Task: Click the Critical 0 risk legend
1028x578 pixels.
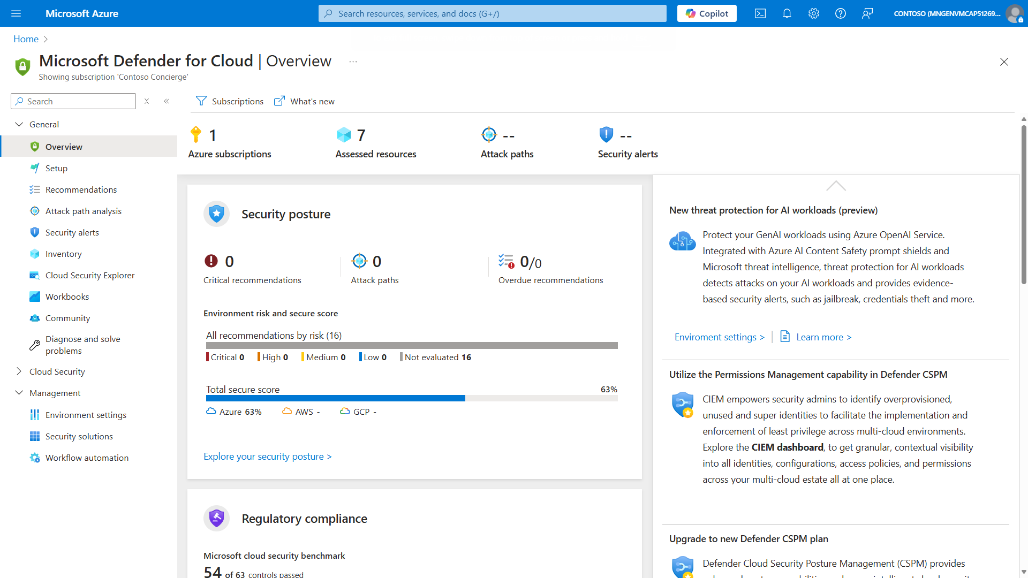Action: pos(225,357)
